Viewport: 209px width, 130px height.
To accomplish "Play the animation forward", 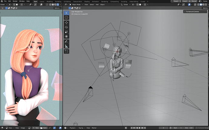I will (x=140, y=128).
